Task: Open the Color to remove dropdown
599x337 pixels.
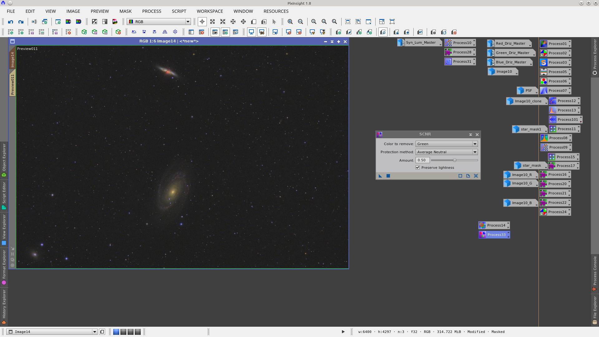Action: coord(475,144)
